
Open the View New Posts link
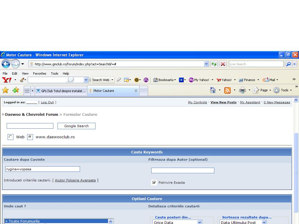pos(223,102)
